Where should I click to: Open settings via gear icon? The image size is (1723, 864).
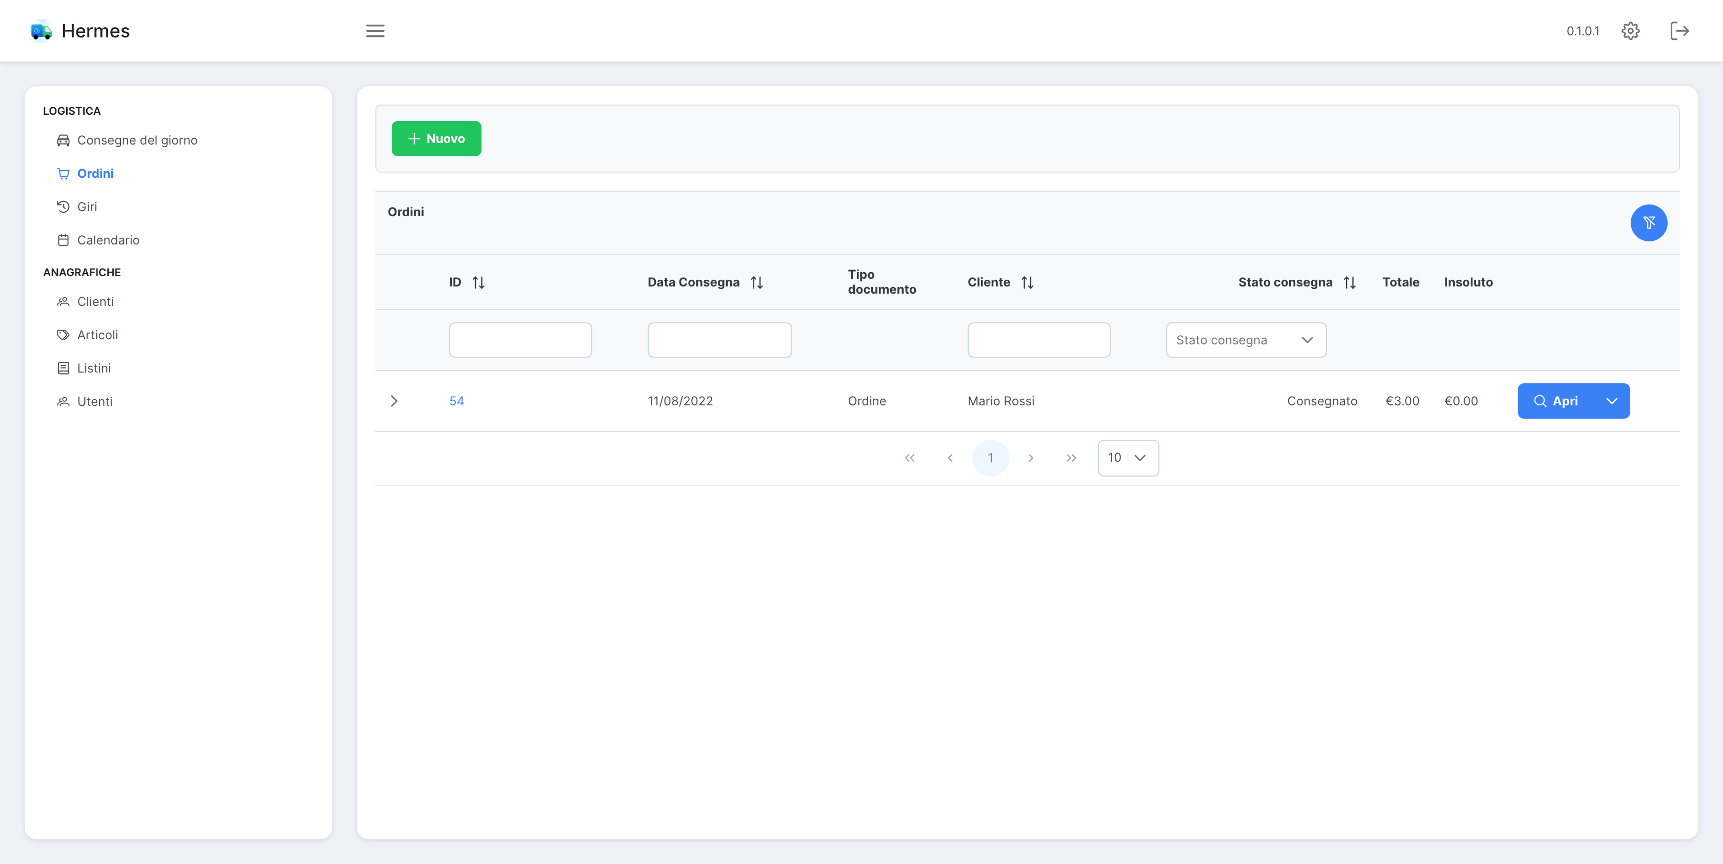point(1630,31)
